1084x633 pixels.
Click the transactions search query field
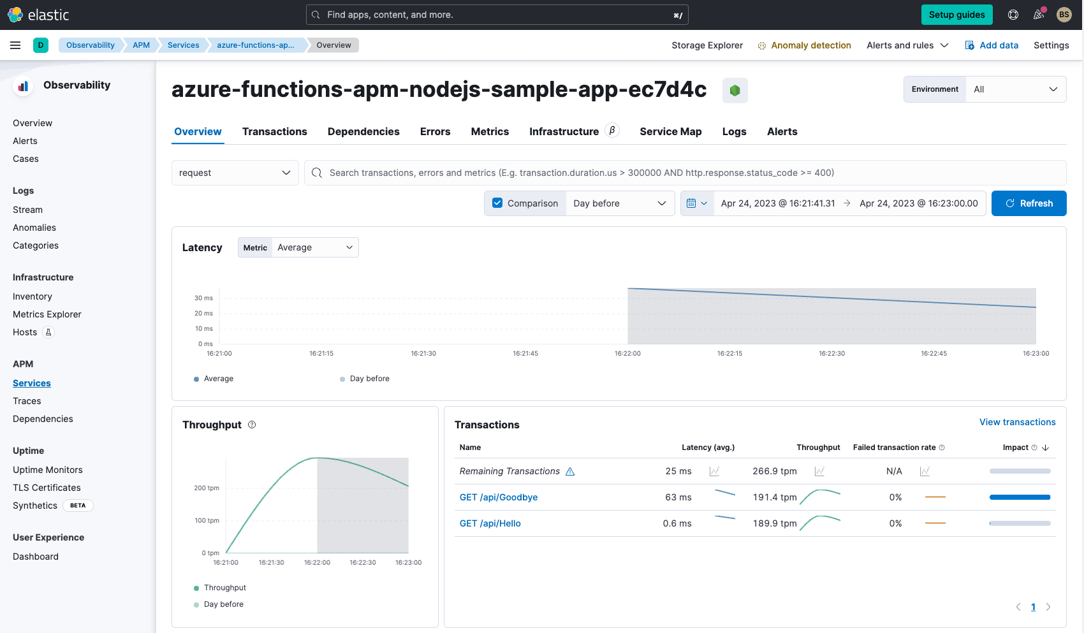(685, 173)
